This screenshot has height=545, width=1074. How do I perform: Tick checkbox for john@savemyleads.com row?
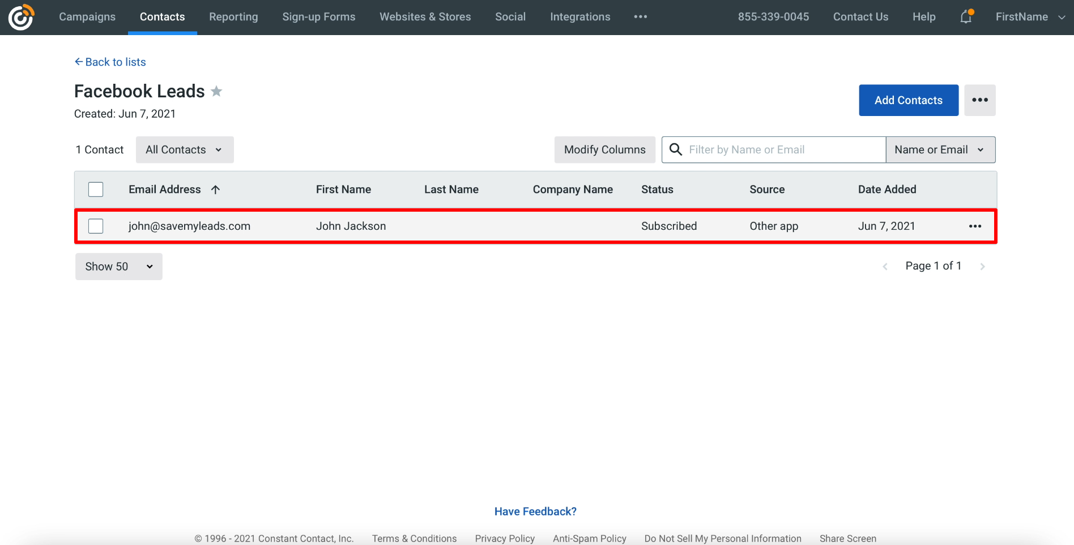(96, 226)
